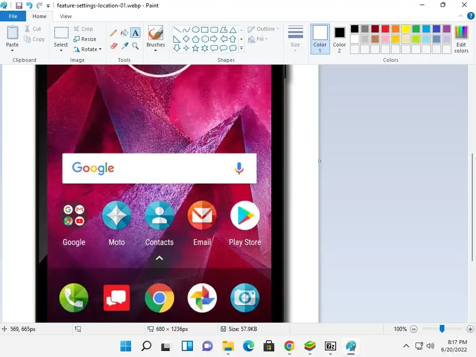Open Customize Quick Access Toolbar dropdown
The width and height of the screenshot is (476, 357).
click(x=48, y=6)
